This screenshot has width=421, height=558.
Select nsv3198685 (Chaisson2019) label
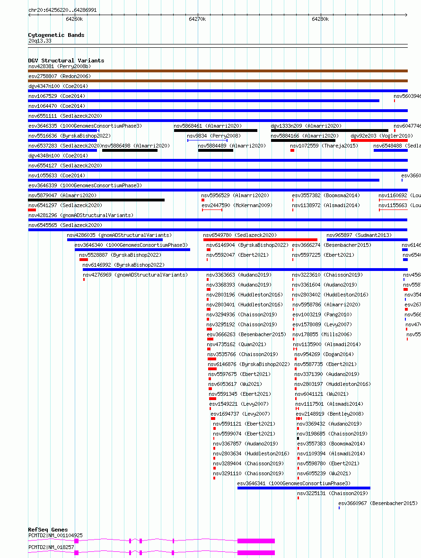tap(333, 435)
